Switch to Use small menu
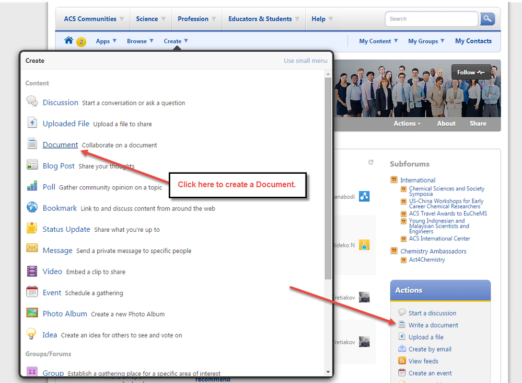The width and height of the screenshot is (522, 383). point(305,61)
